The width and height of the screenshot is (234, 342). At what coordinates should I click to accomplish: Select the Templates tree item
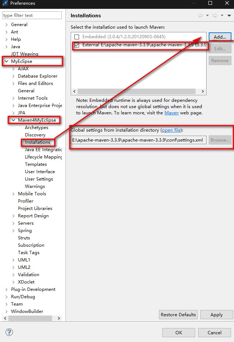click(36, 164)
